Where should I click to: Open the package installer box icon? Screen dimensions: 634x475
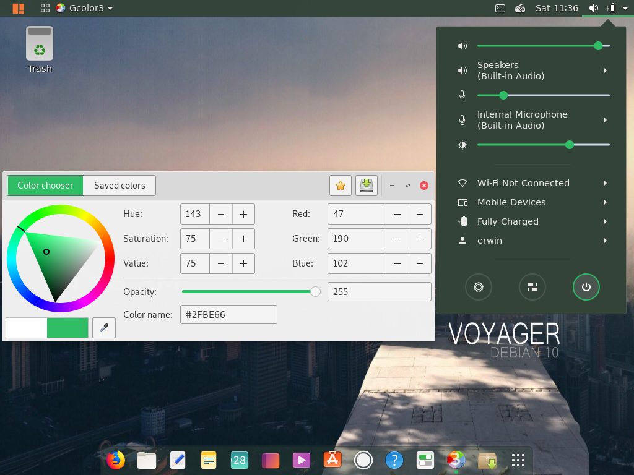[x=487, y=460]
